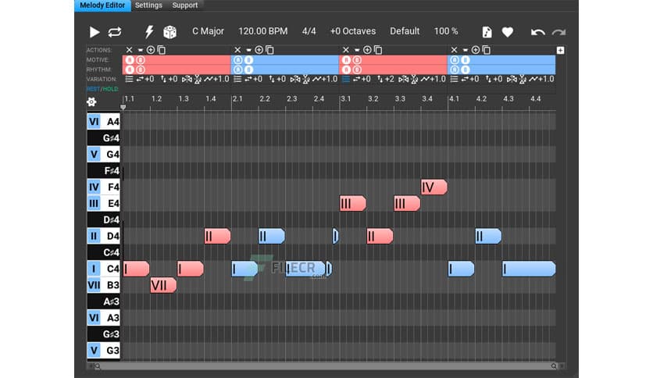The height and width of the screenshot is (378, 653).
Task: Click the playhead marker at 1.1
Action: [123, 107]
